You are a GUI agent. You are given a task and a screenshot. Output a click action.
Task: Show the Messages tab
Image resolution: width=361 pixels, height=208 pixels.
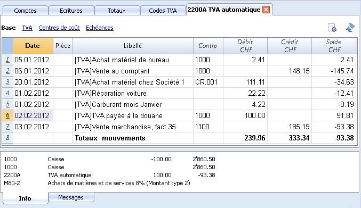[x=71, y=197]
